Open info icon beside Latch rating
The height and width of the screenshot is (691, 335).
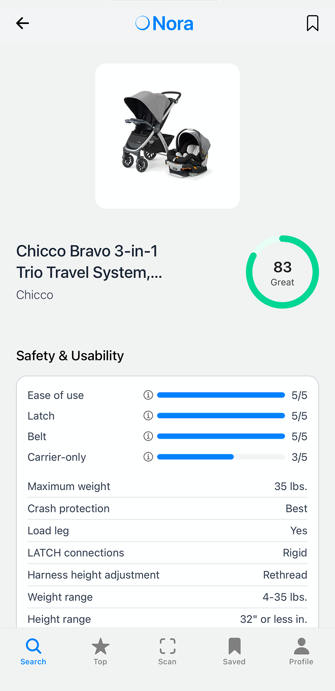click(x=148, y=416)
